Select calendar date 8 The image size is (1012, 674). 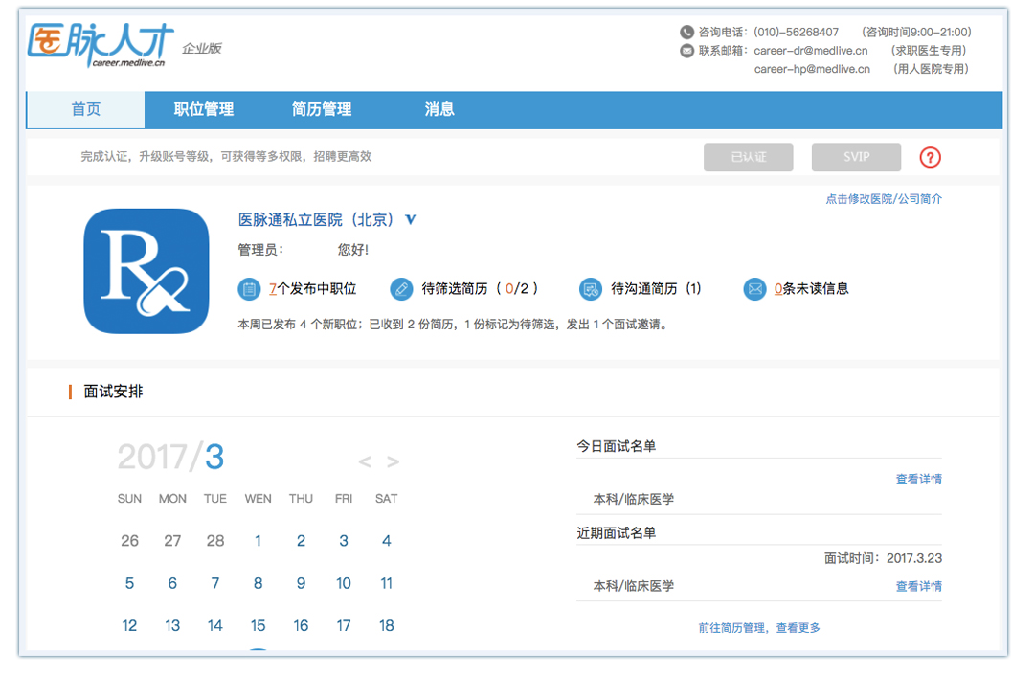[x=258, y=584]
